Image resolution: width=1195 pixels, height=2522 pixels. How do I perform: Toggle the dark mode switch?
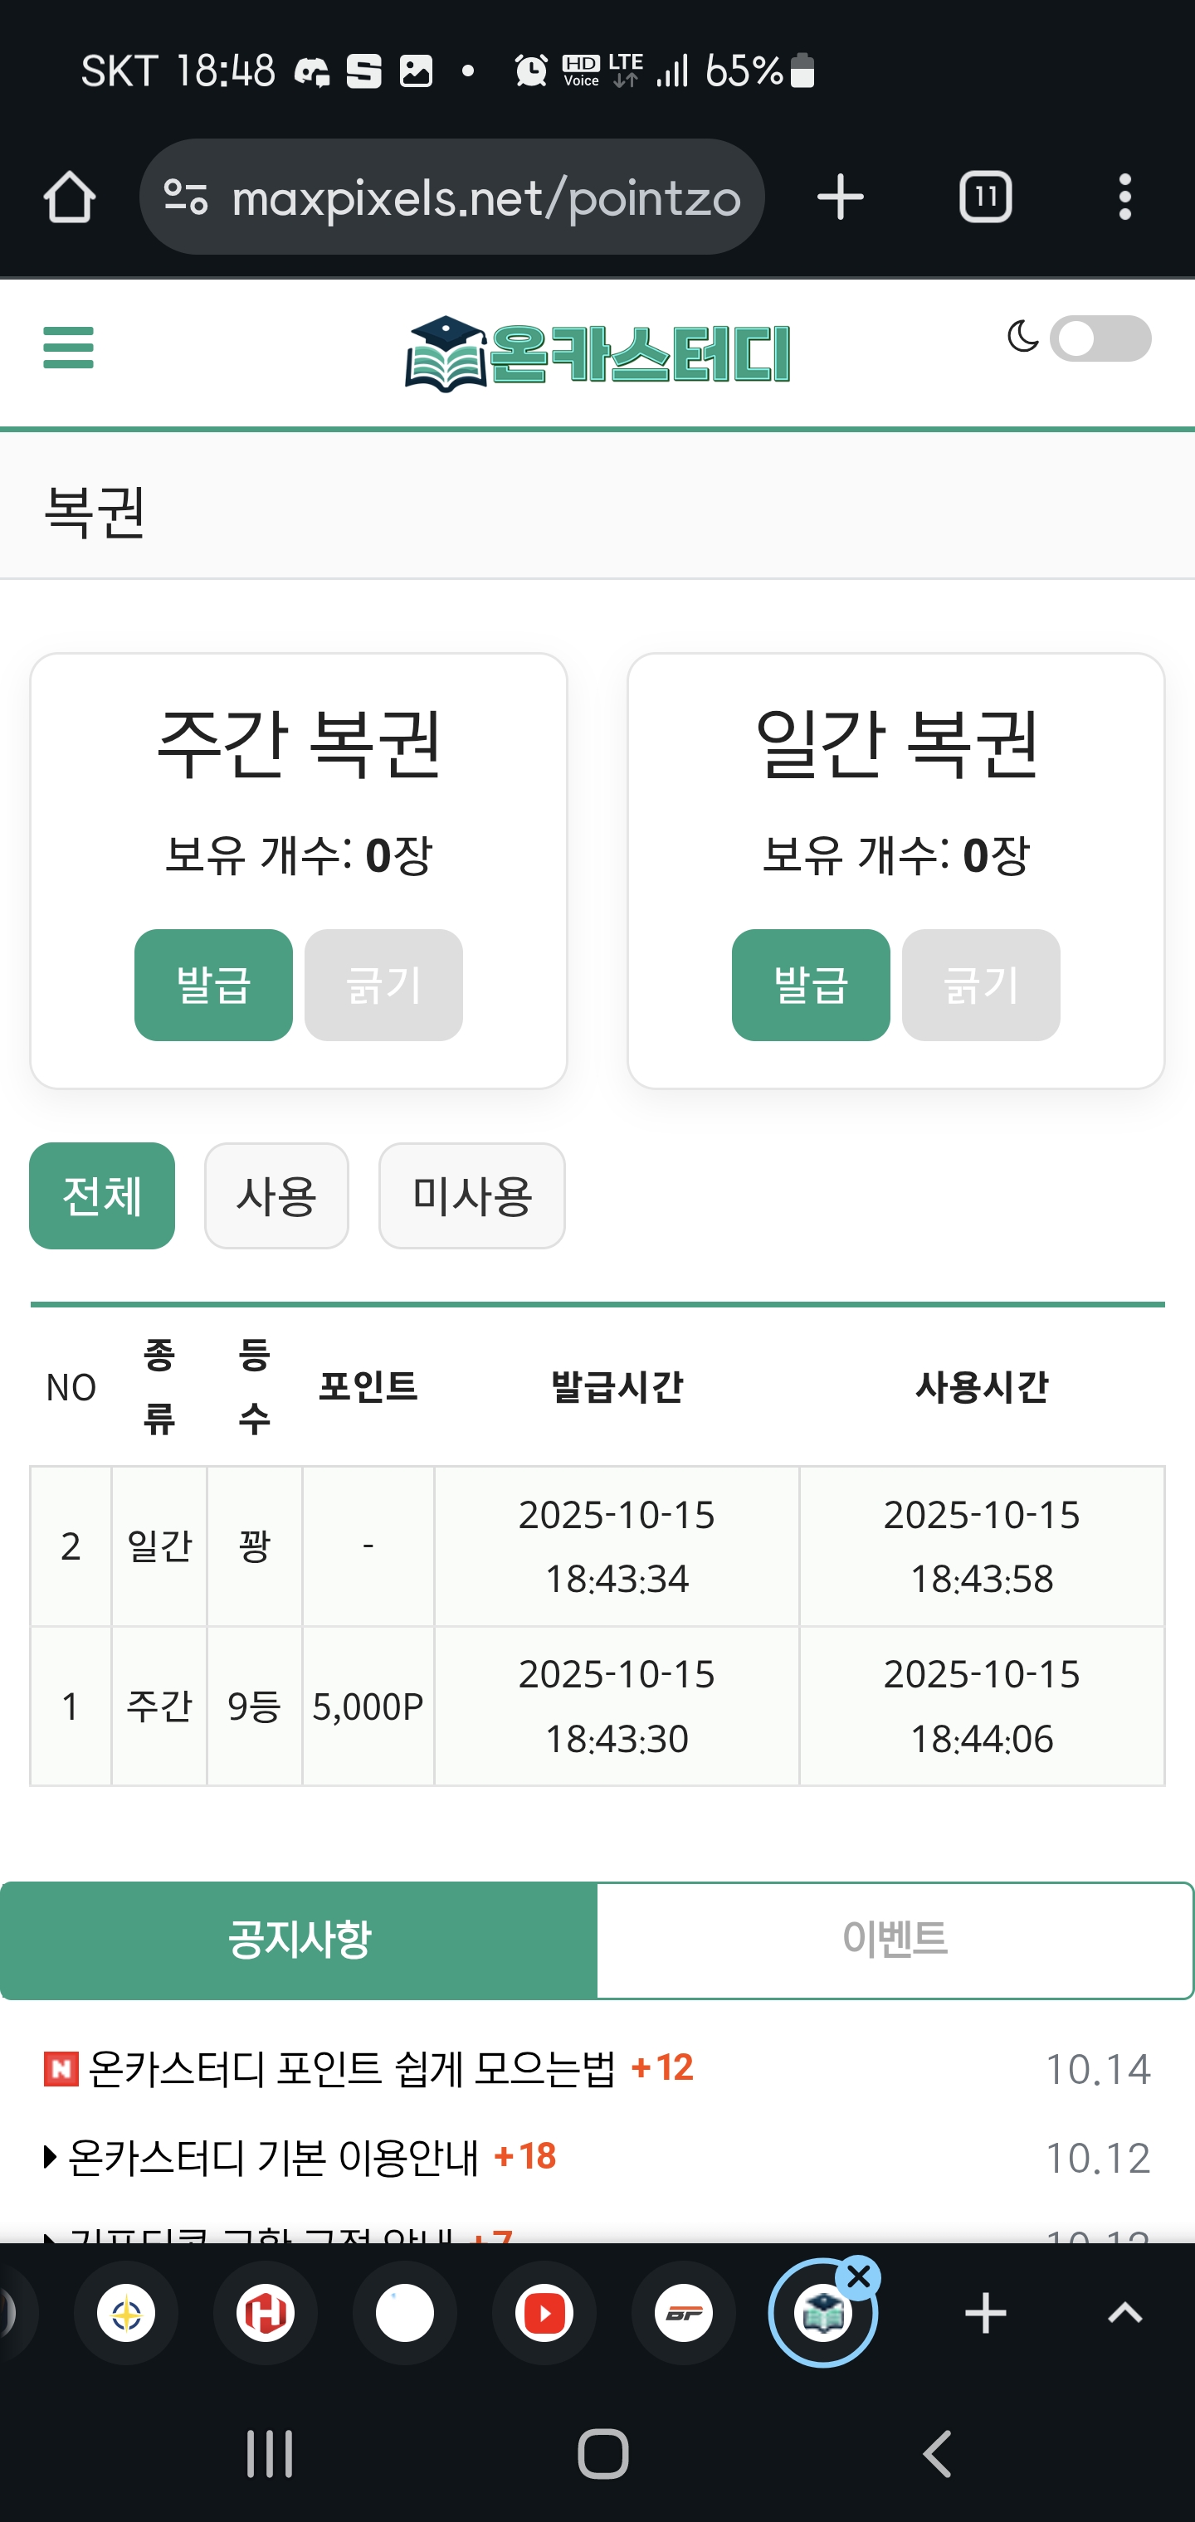click(1099, 338)
